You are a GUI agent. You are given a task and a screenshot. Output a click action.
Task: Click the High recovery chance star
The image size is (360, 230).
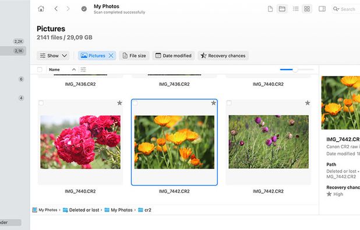pos(329,194)
